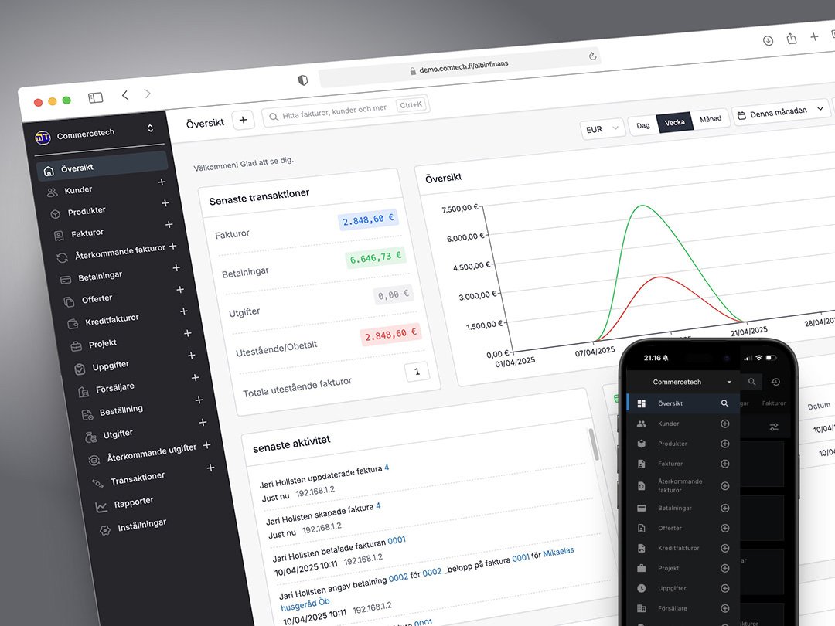
Task: Open Rapporter in the desktop sidebar
Action: pos(134,502)
